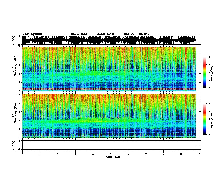Click the ch.1 spectrogram color scale bar
The width and height of the screenshot is (224, 173).
pos(205,72)
